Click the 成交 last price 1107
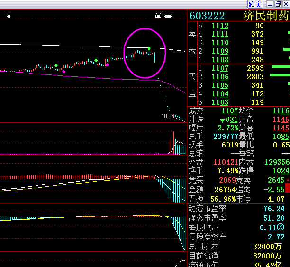Viewport: 290px width, 267px height. 229,110
